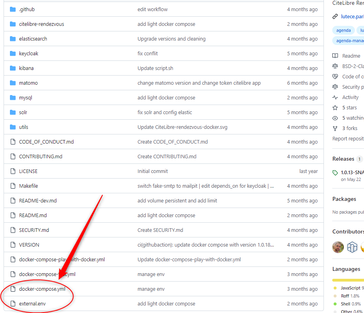The image size is (364, 313).
Task: Open the README-dev.md file
Action: point(38,200)
